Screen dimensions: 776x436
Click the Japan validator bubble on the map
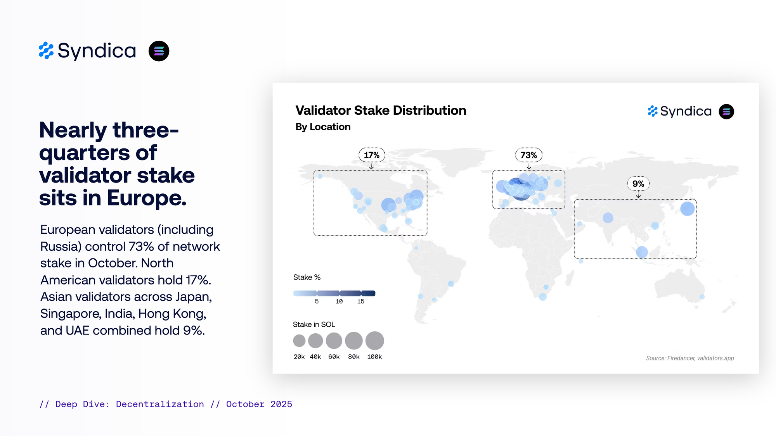pyautogui.click(x=687, y=209)
